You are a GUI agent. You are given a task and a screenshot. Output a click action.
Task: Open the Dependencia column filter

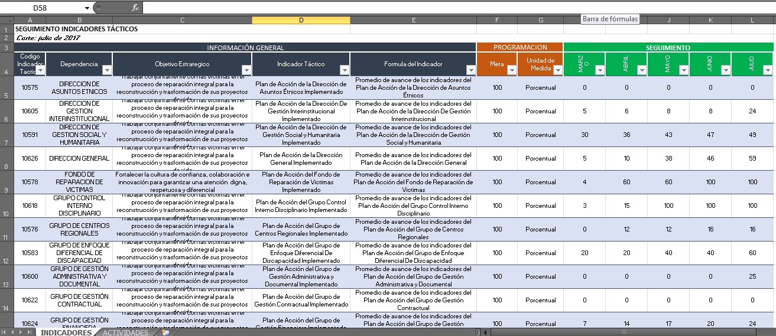107,70
